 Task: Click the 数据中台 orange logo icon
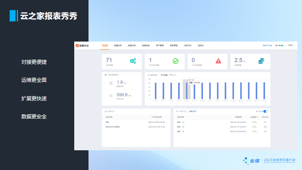click(x=77, y=45)
